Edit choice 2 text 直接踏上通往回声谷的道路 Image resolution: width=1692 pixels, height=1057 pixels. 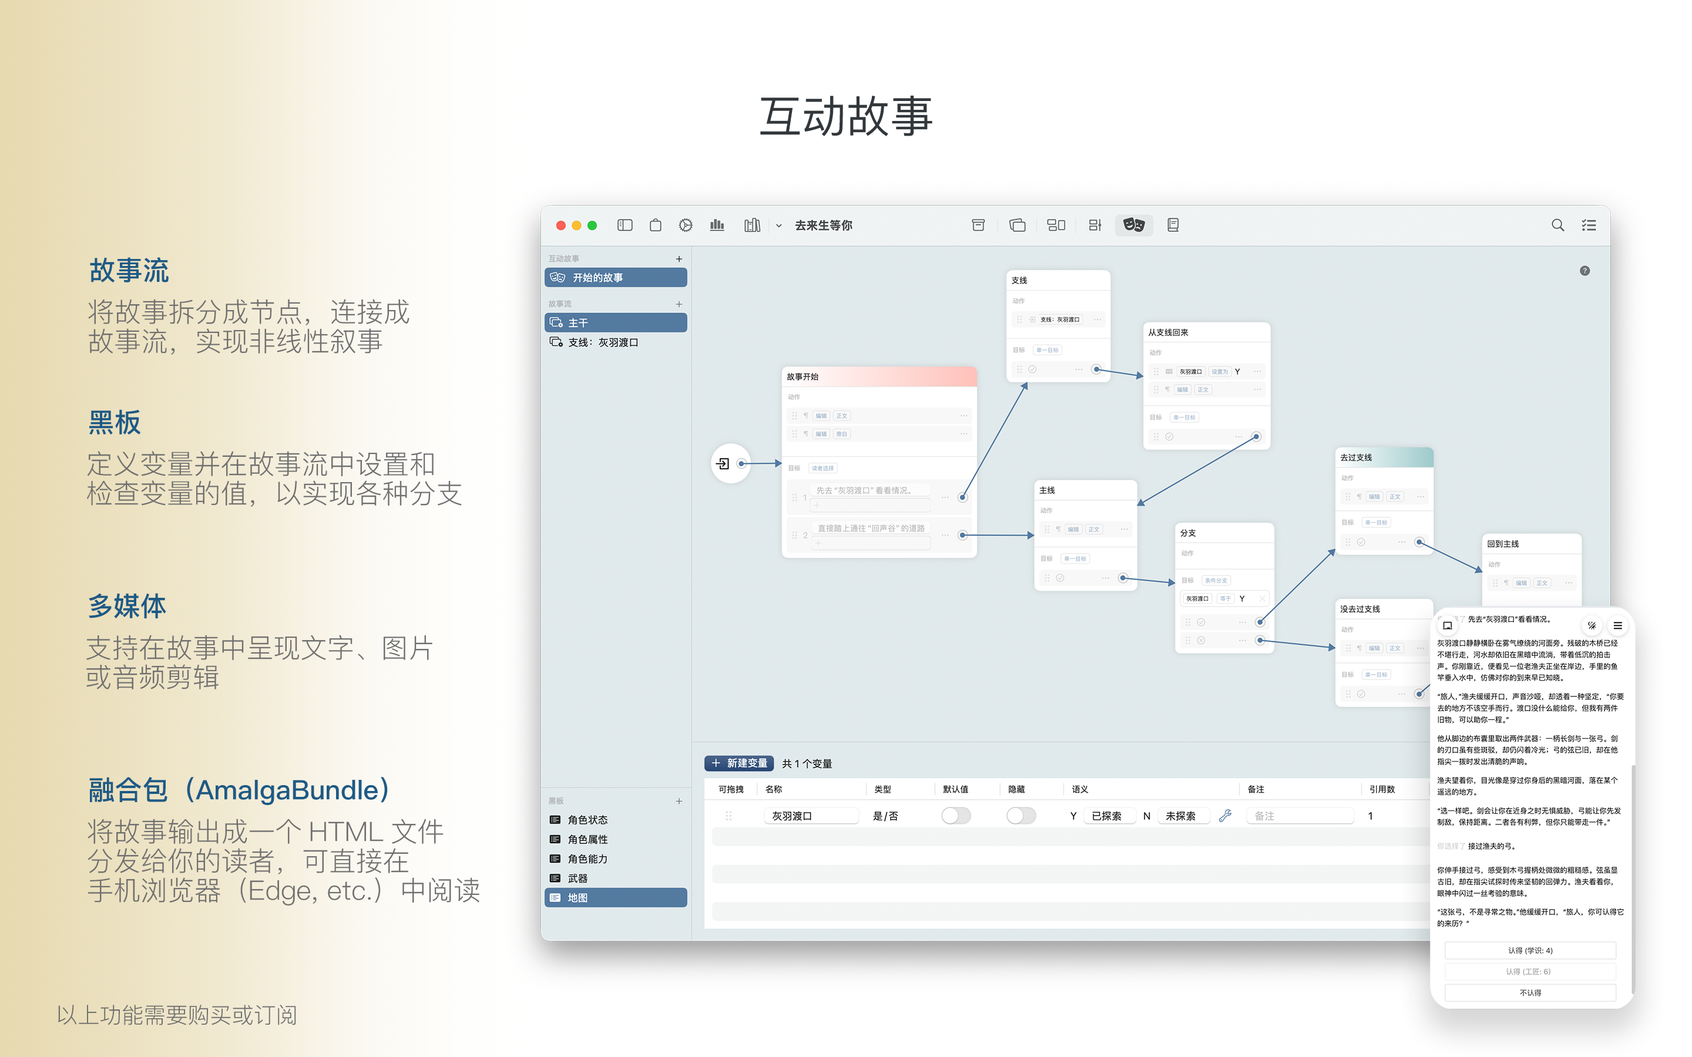(871, 528)
